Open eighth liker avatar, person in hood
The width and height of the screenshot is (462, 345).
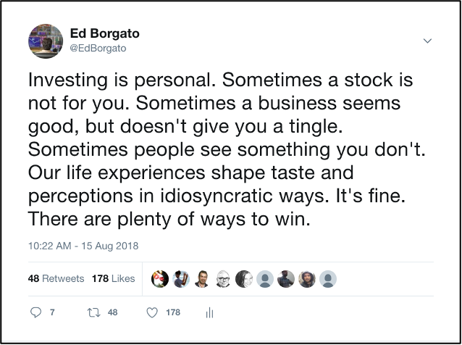point(307,279)
